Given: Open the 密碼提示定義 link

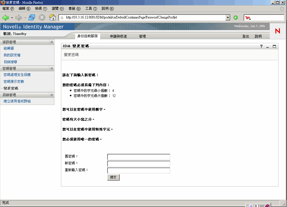Looking at the screenshot, I should [14, 82].
